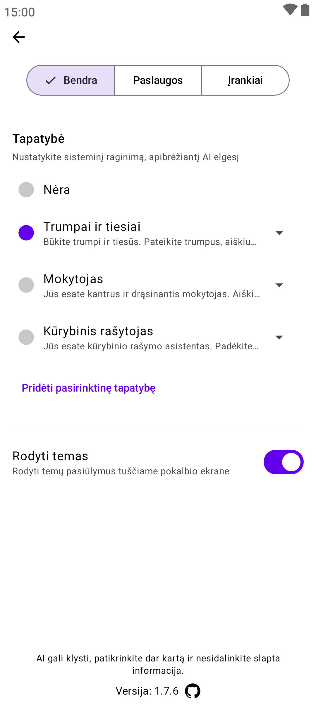Click Pridėti pasirinktinę tapatybę link
The height and width of the screenshot is (711, 316).
click(89, 388)
